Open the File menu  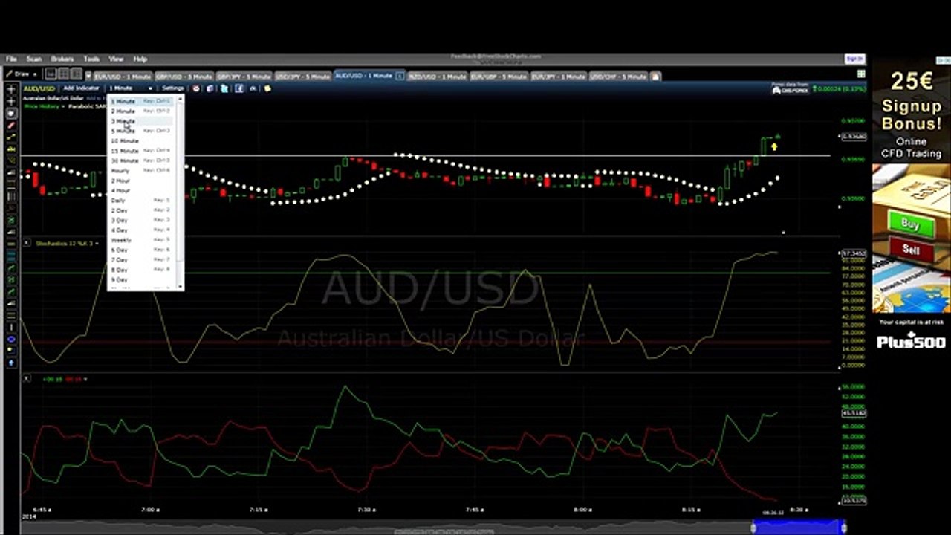click(x=11, y=59)
